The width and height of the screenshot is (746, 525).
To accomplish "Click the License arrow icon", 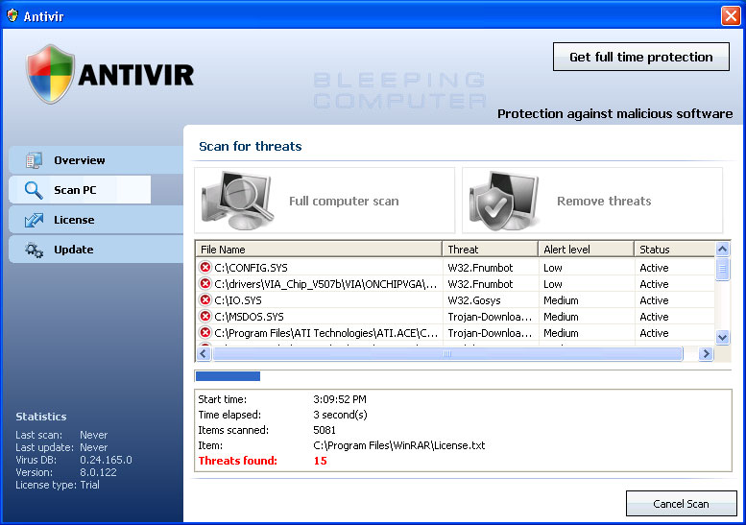I will pyautogui.click(x=34, y=220).
